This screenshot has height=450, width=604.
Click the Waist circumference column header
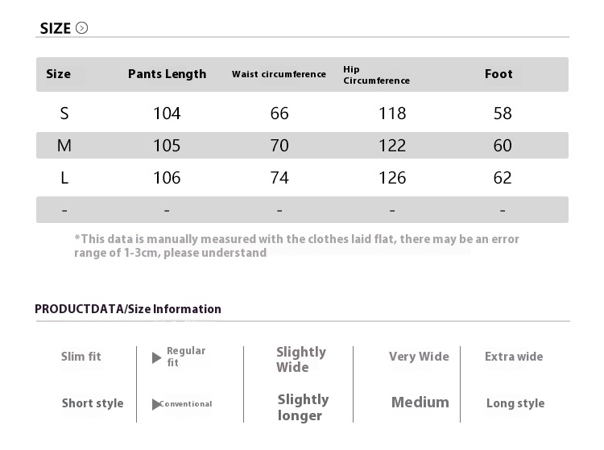279,74
